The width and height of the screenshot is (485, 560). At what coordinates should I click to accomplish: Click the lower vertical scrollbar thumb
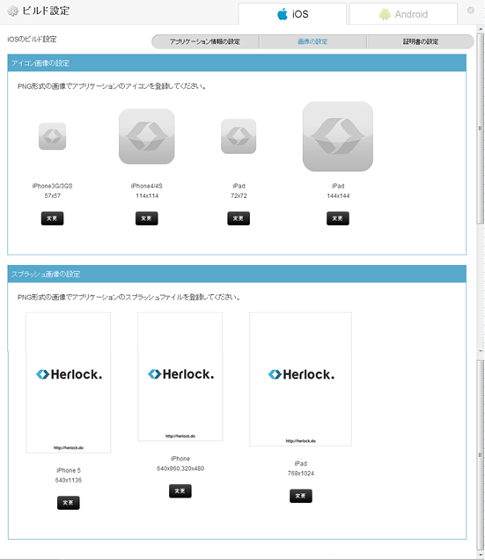(481, 455)
